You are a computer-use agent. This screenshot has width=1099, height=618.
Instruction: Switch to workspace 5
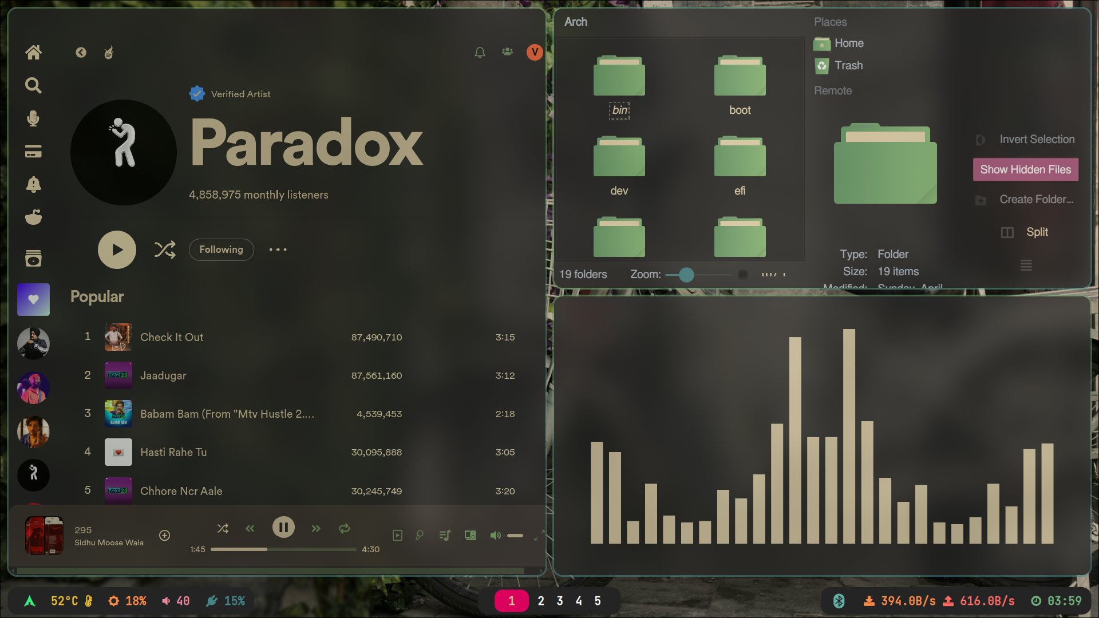(598, 601)
